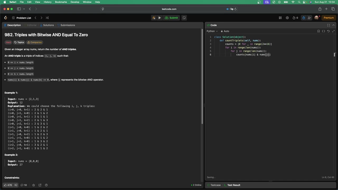Open the Apple menu

tap(5, 2)
